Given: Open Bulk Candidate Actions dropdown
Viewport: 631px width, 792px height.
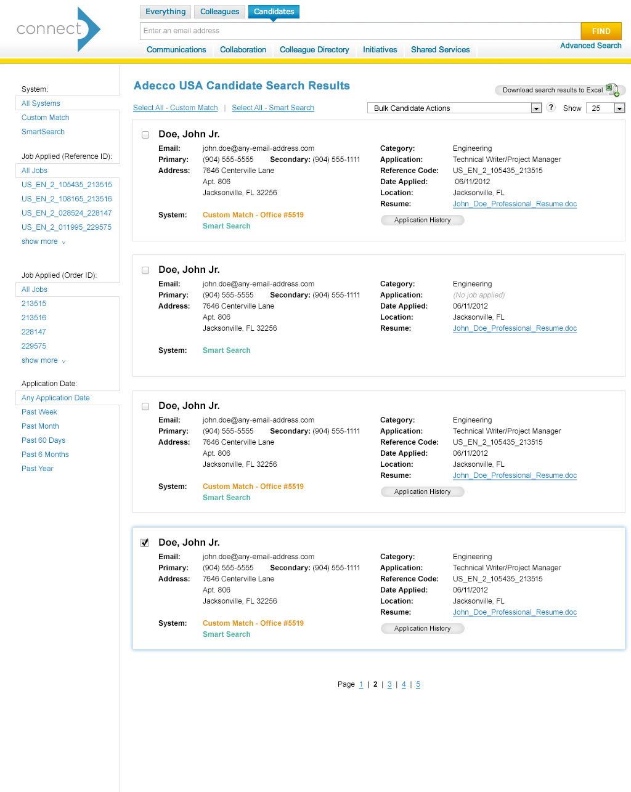Looking at the screenshot, I should [x=454, y=108].
